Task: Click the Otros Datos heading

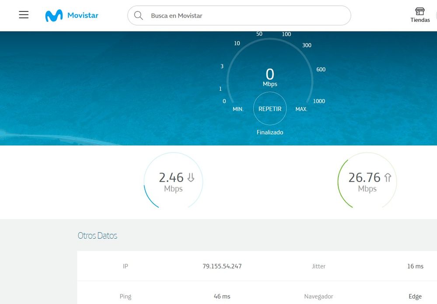Action: [98, 236]
